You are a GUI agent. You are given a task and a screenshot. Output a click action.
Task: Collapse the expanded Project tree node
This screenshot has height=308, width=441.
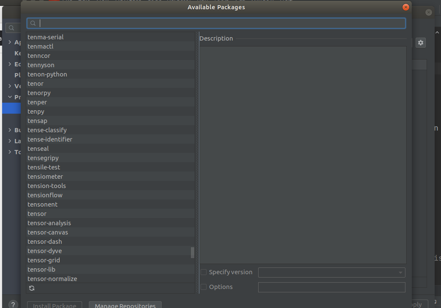tap(10, 97)
